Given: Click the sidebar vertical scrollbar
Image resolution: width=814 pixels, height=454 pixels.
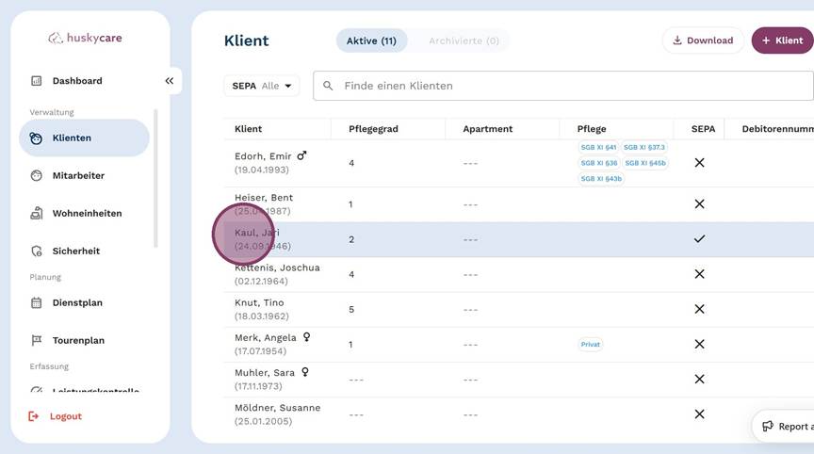Looking at the screenshot, I should coord(155,179).
